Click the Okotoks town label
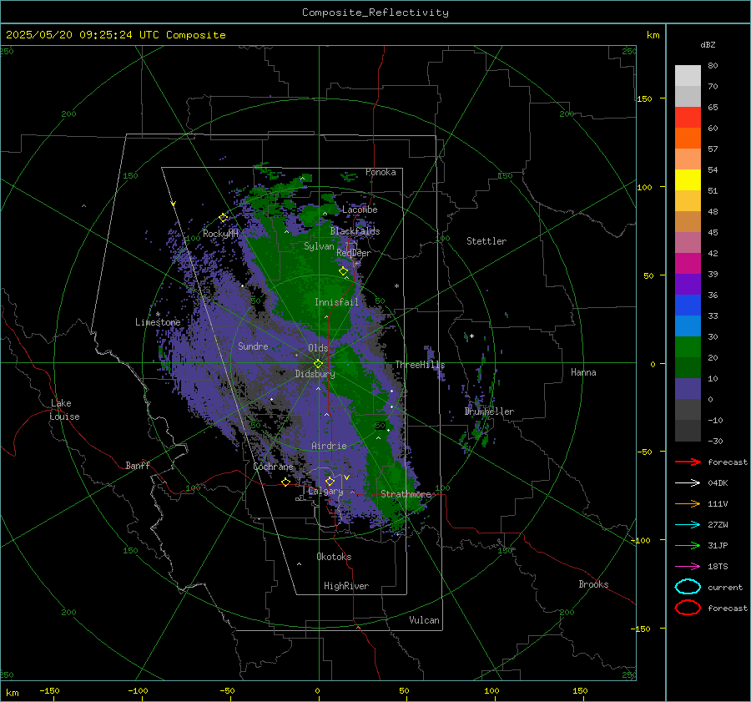The image size is (751, 702). (334, 557)
